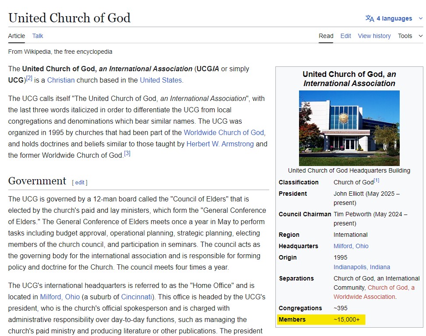The image size is (426, 336).
Task: Click Milford, Ohio link in Government paragraph
Action: click(x=60, y=297)
